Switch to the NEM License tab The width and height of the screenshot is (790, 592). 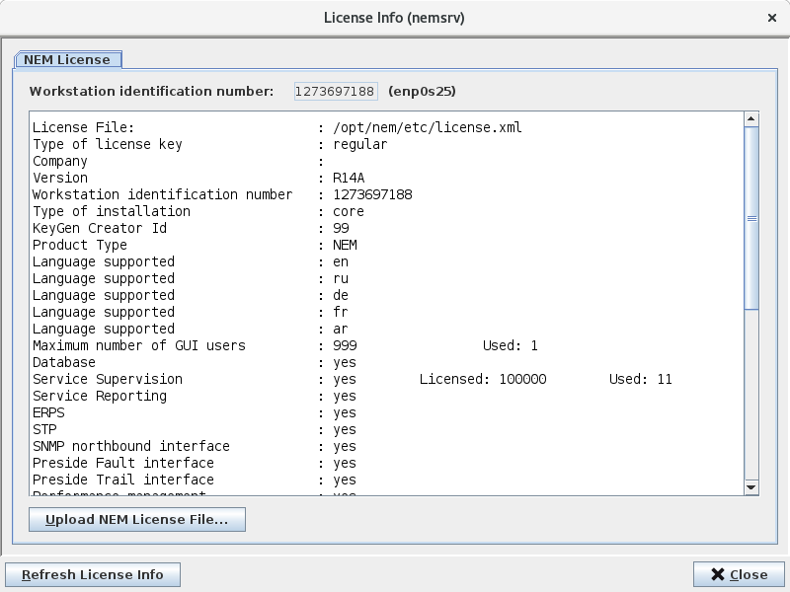click(68, 59)
